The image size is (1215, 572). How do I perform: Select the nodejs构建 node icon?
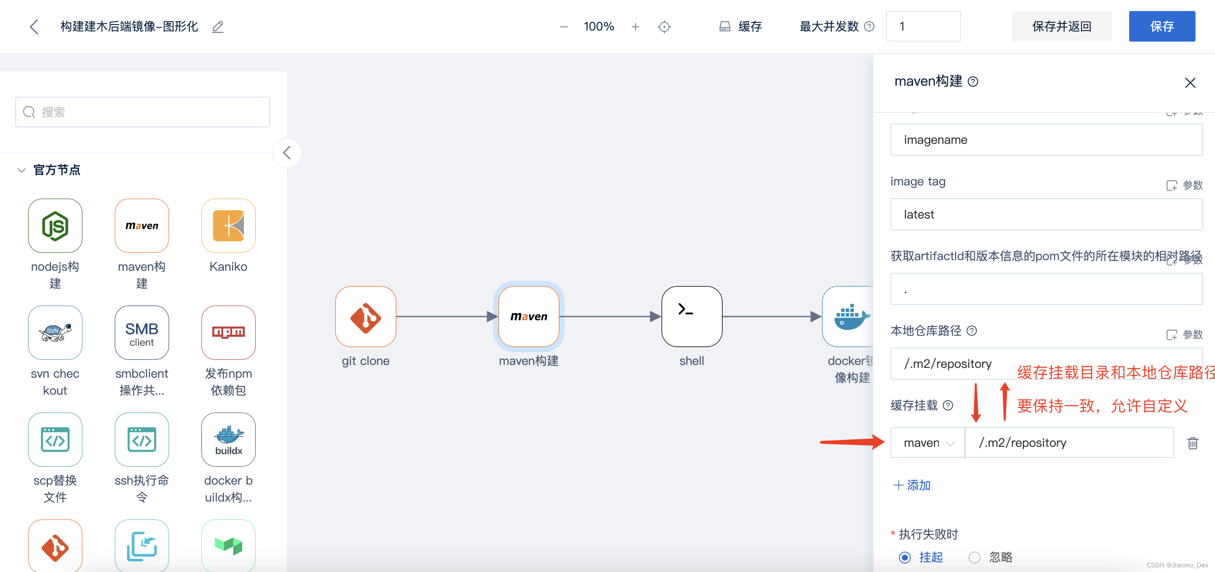[55, 226]
